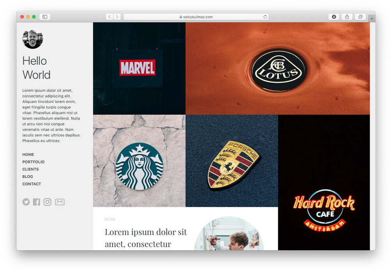Toggle the Safari sidebar button
This screenshot has height=272, width=392.
pos(45,17)
